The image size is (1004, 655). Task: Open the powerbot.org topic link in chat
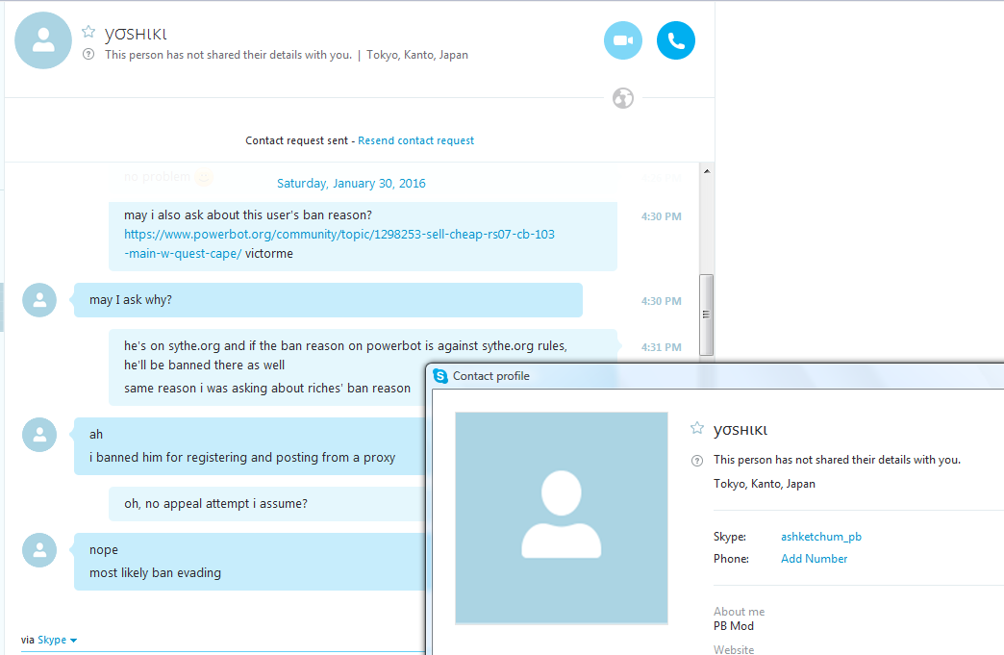[x=339, y=244]
